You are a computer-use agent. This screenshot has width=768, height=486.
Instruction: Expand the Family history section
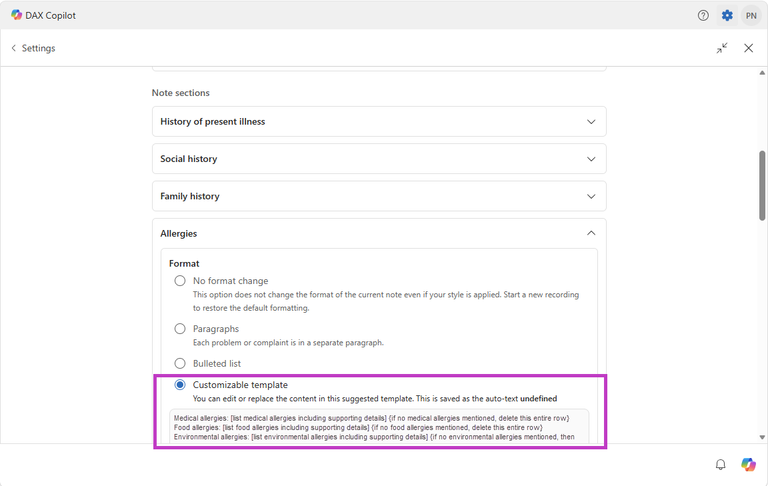click(379, 196)
